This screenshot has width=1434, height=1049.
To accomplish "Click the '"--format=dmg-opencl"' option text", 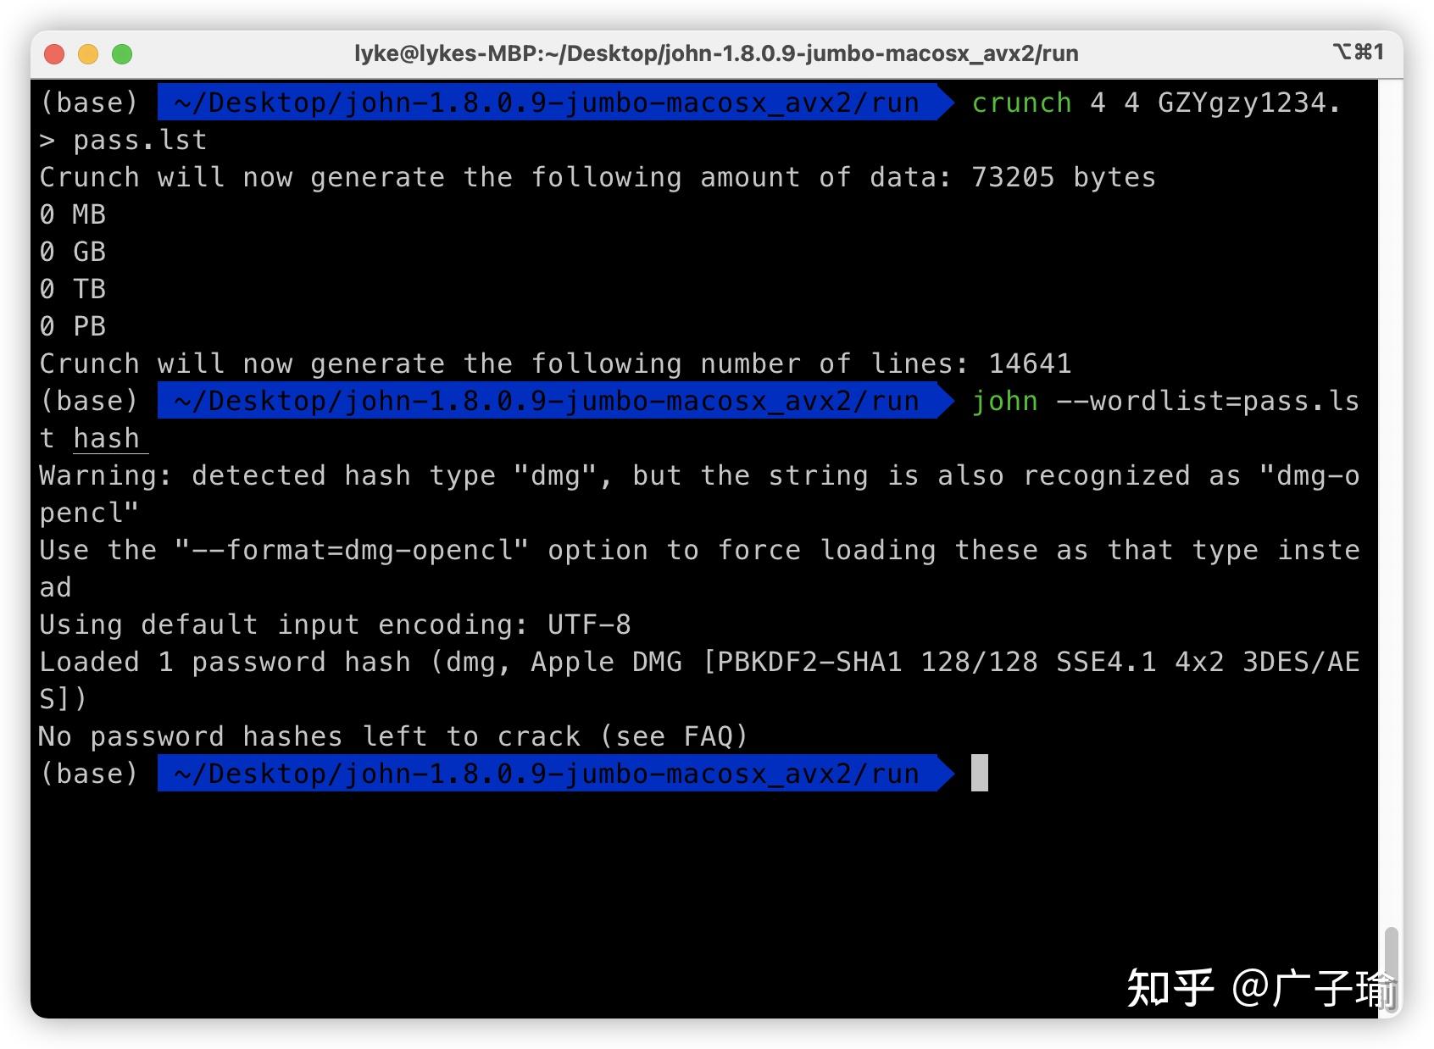I will tap(352, 550).
